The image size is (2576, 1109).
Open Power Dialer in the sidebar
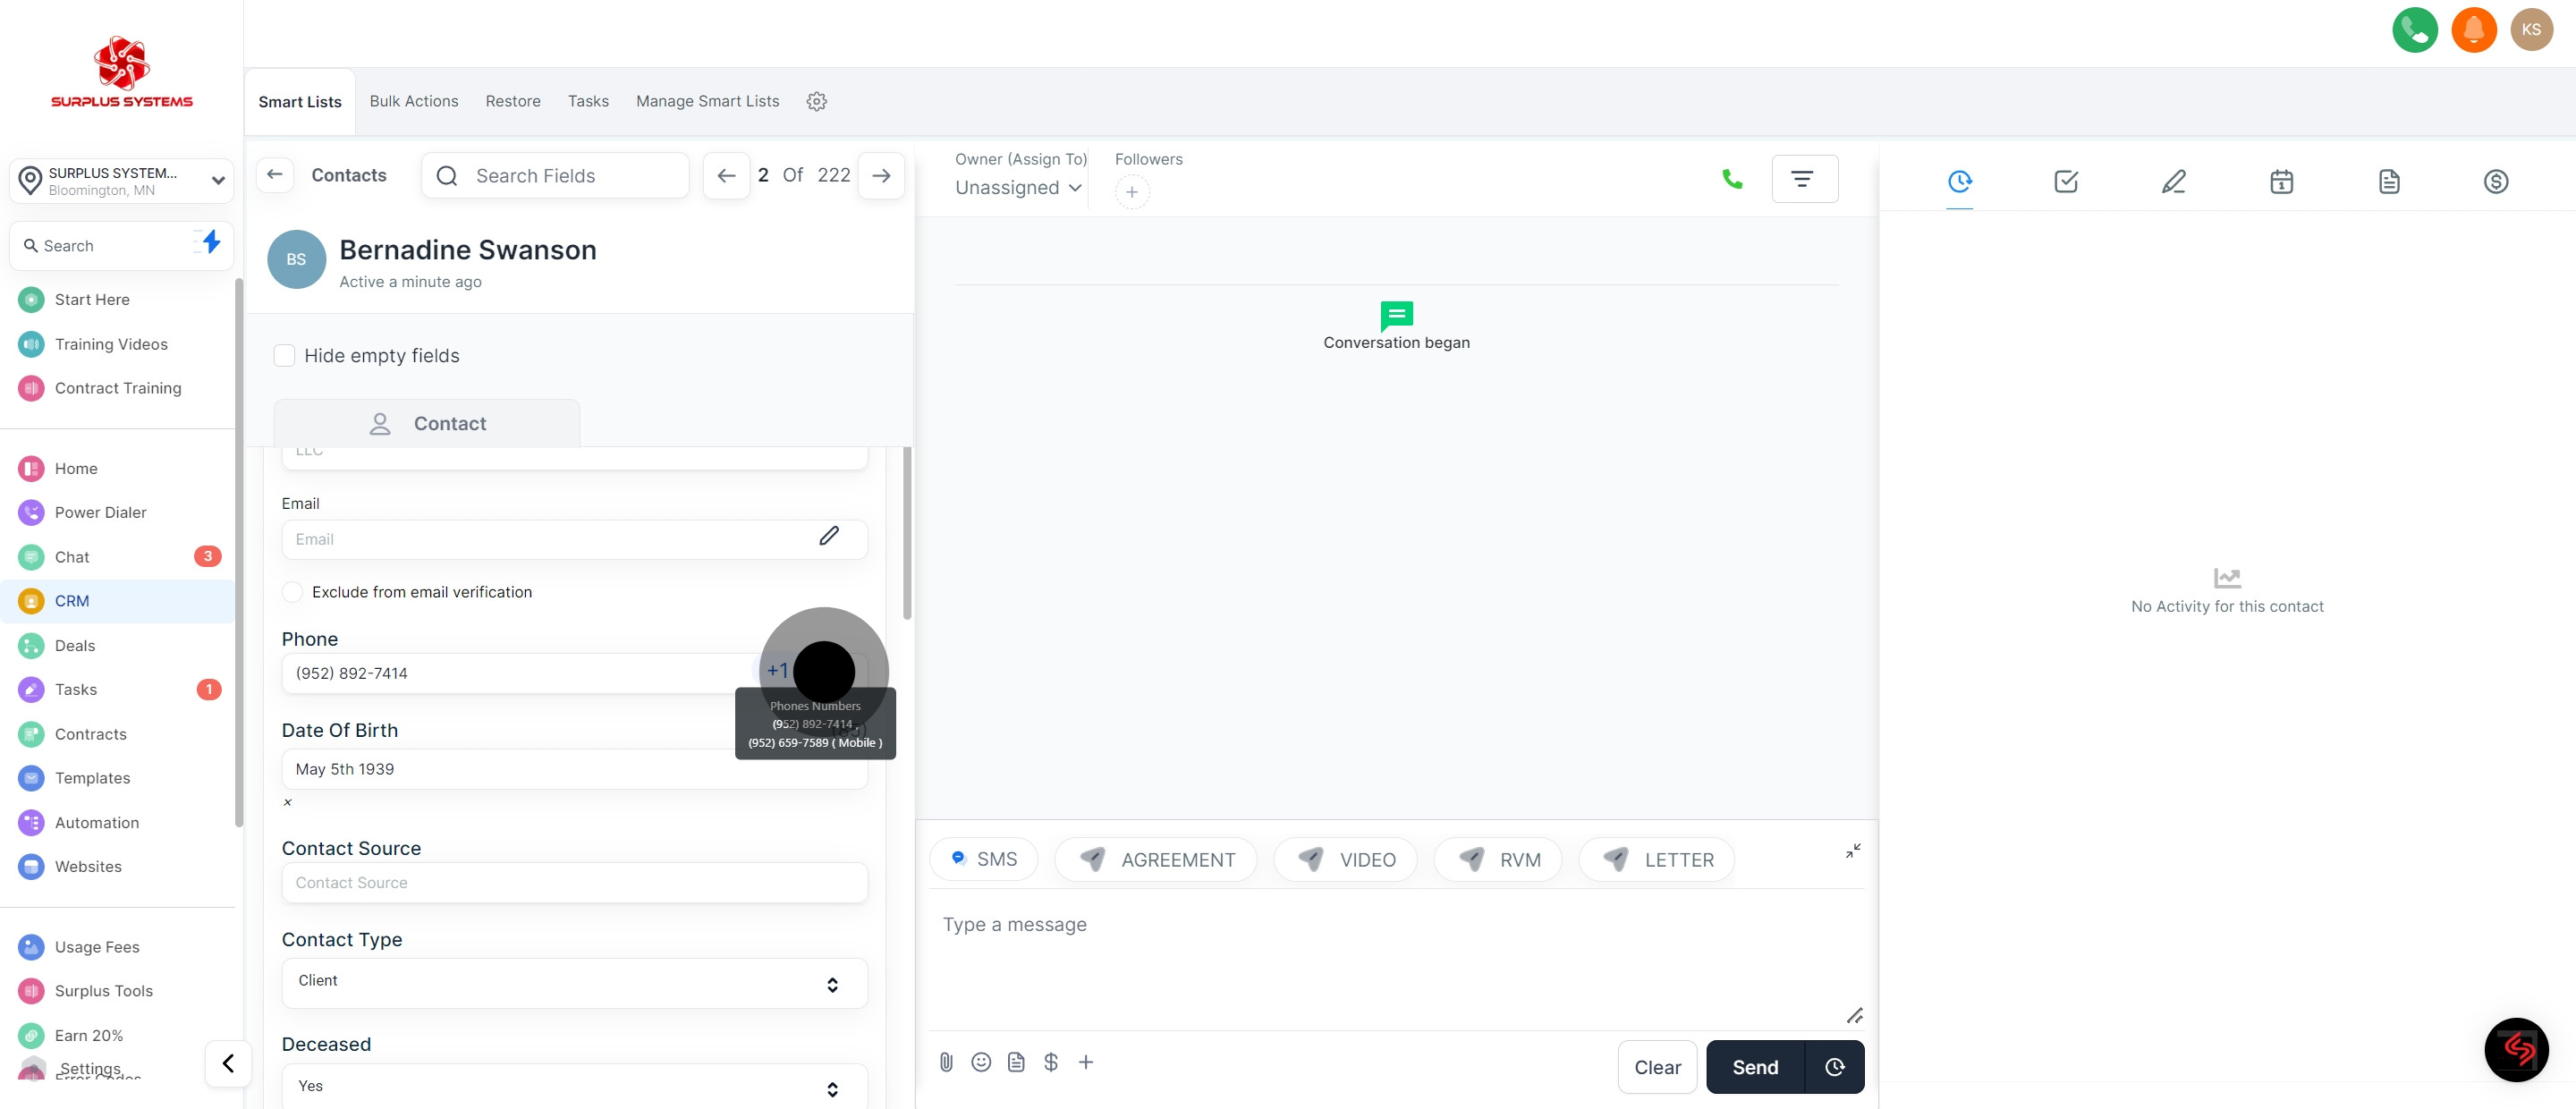coord(100,512)
